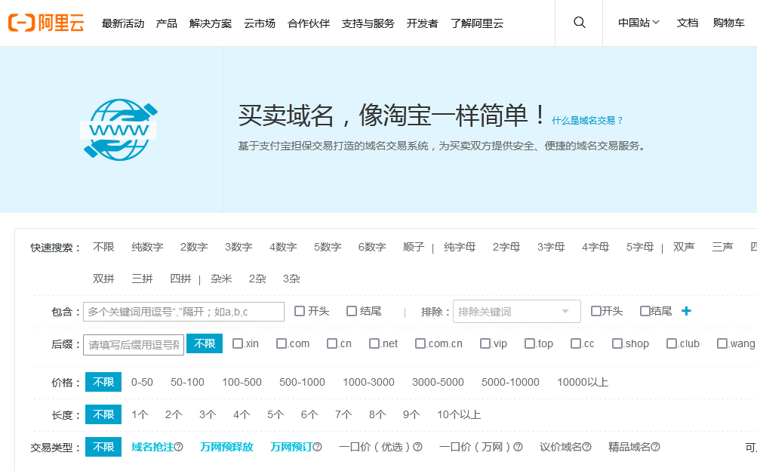Open the 购物车 cart link
Screen dimensions: 757x471
coord(729,23)
